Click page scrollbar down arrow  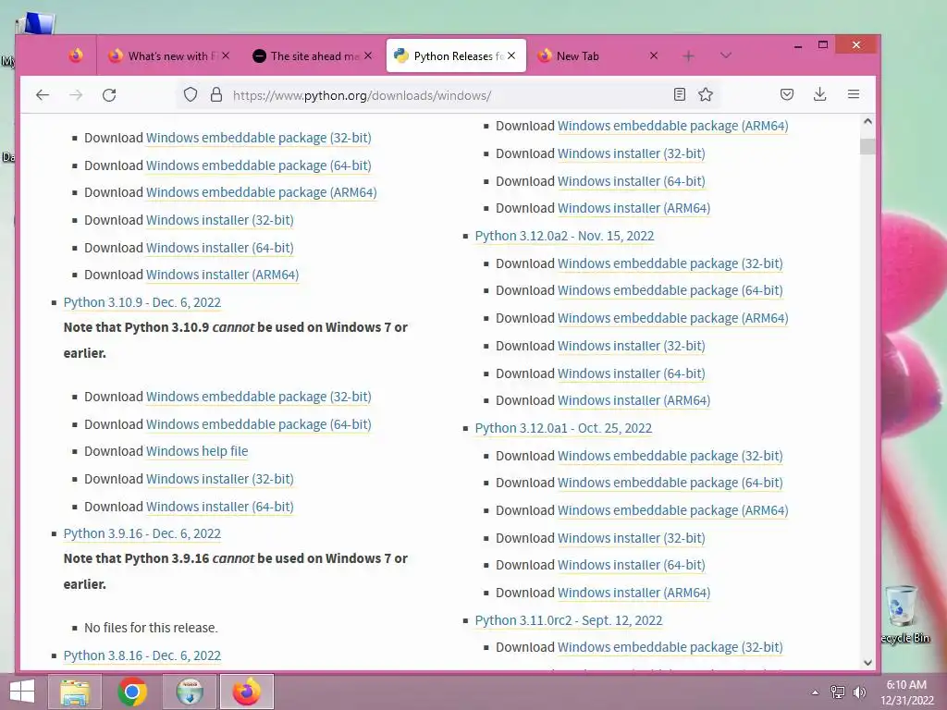coord(867,662)
